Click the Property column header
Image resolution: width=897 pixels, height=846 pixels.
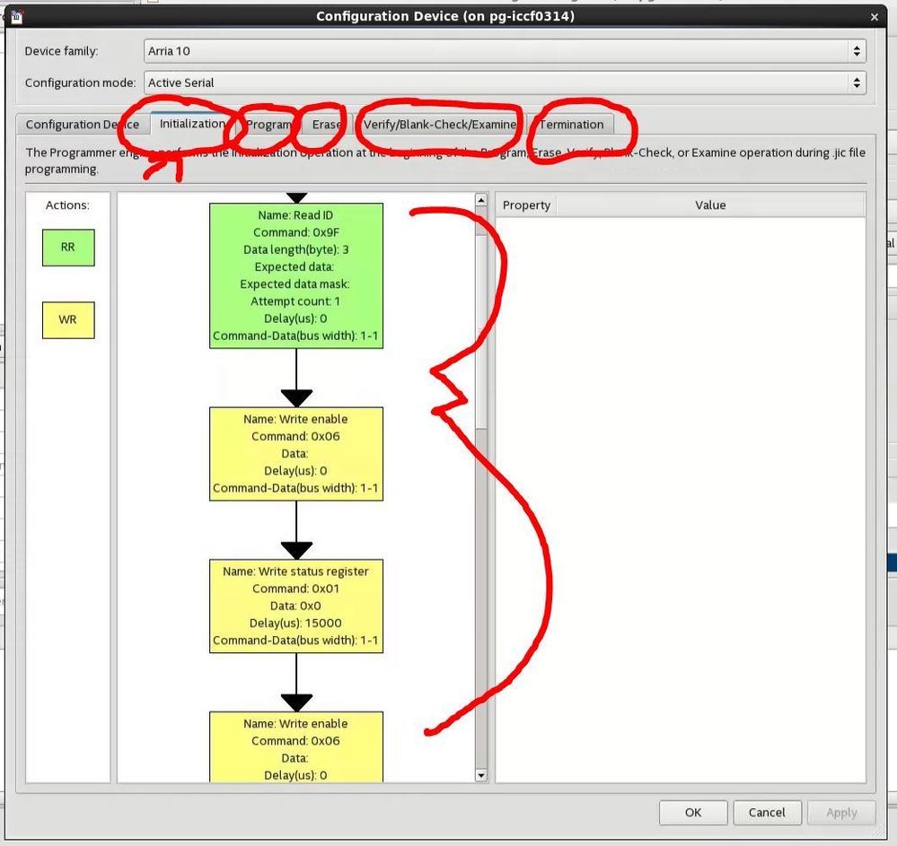526,205
